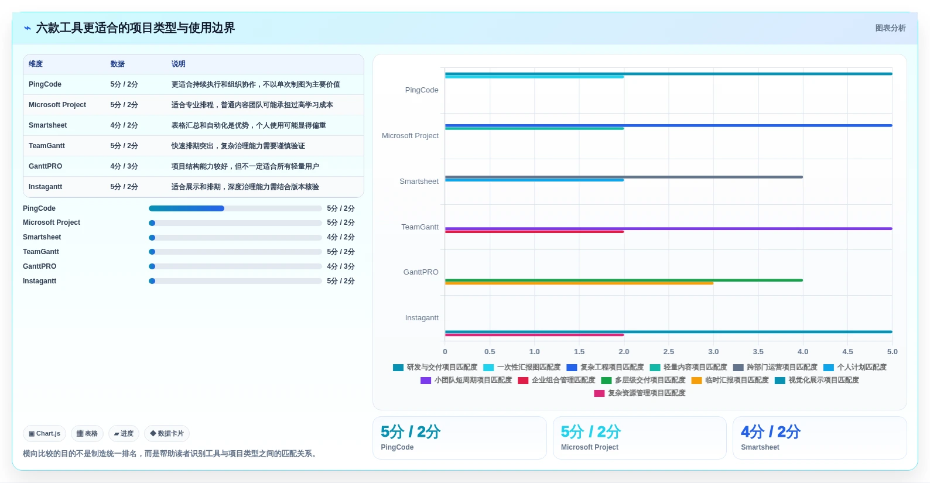Select the 数据 table column header
Image resolution: width=930 pixels, height=483 pixels.
coord(118,64)
